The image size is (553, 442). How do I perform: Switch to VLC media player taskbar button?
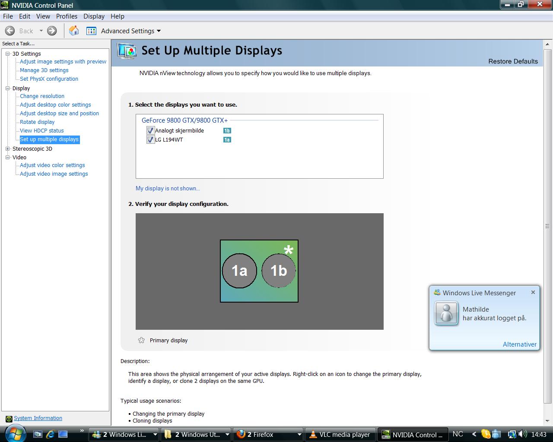(340, 435)
